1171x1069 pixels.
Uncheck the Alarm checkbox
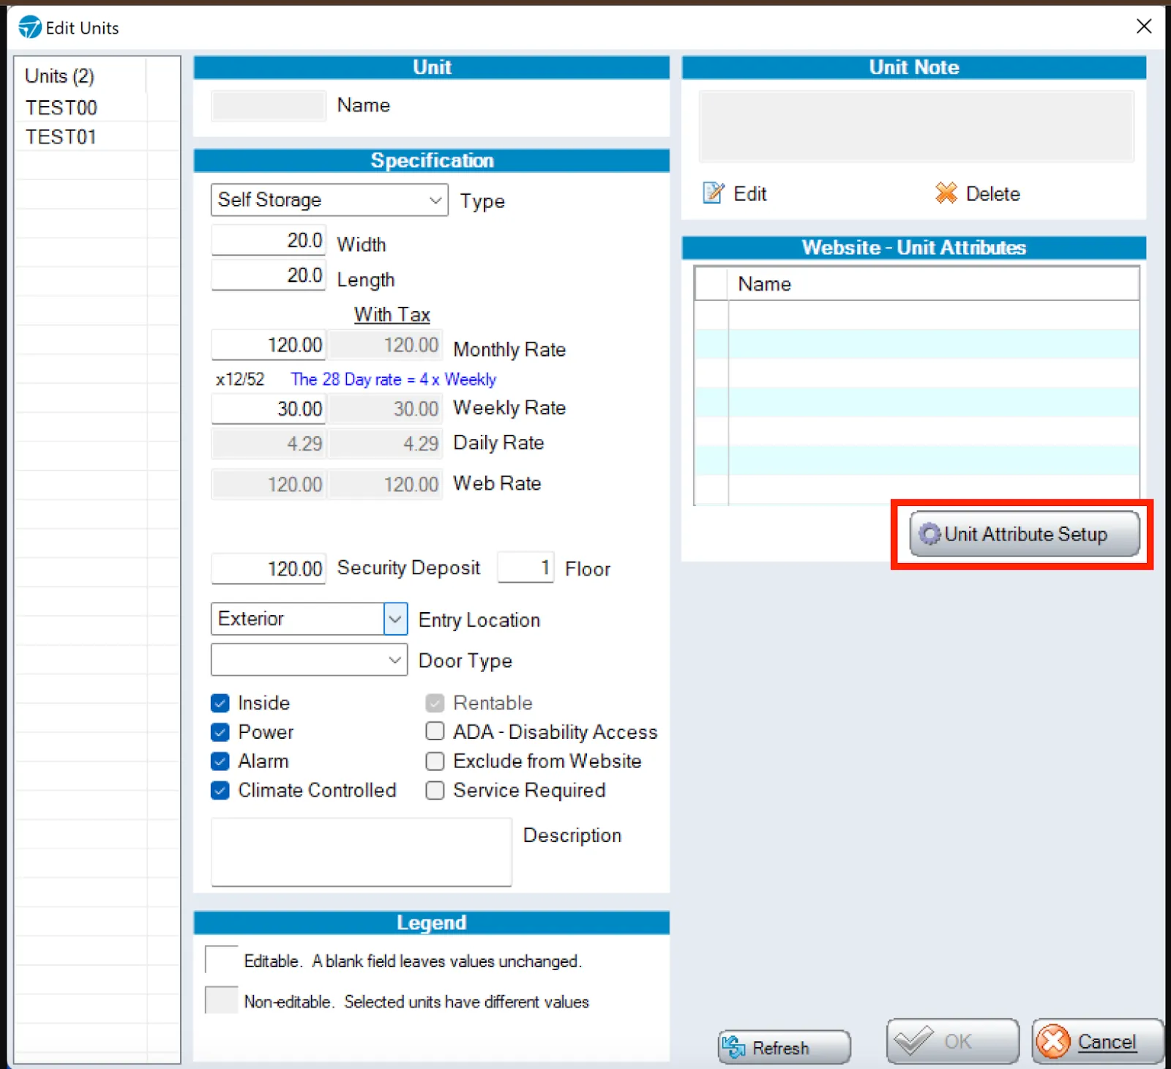(220, 761)
